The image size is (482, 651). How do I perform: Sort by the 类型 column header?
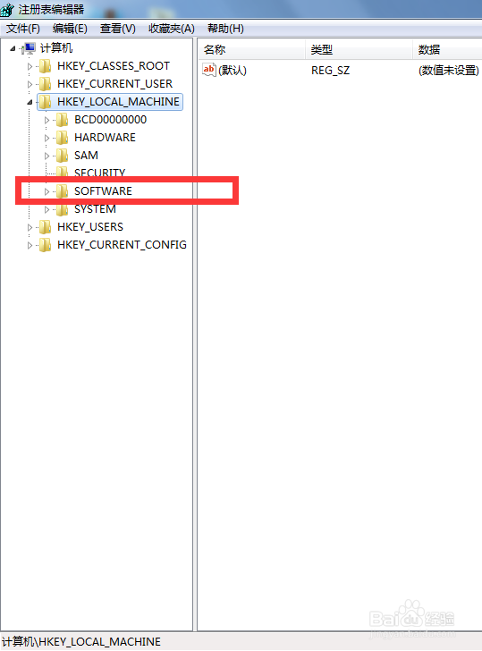[x=359, y=50]
